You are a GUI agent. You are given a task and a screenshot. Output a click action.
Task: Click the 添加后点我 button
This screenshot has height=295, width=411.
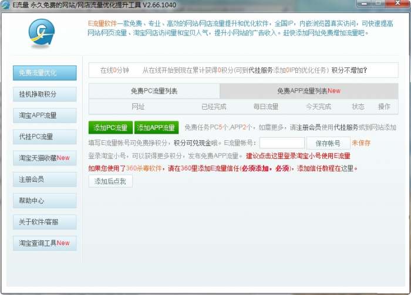click(110, 181)
